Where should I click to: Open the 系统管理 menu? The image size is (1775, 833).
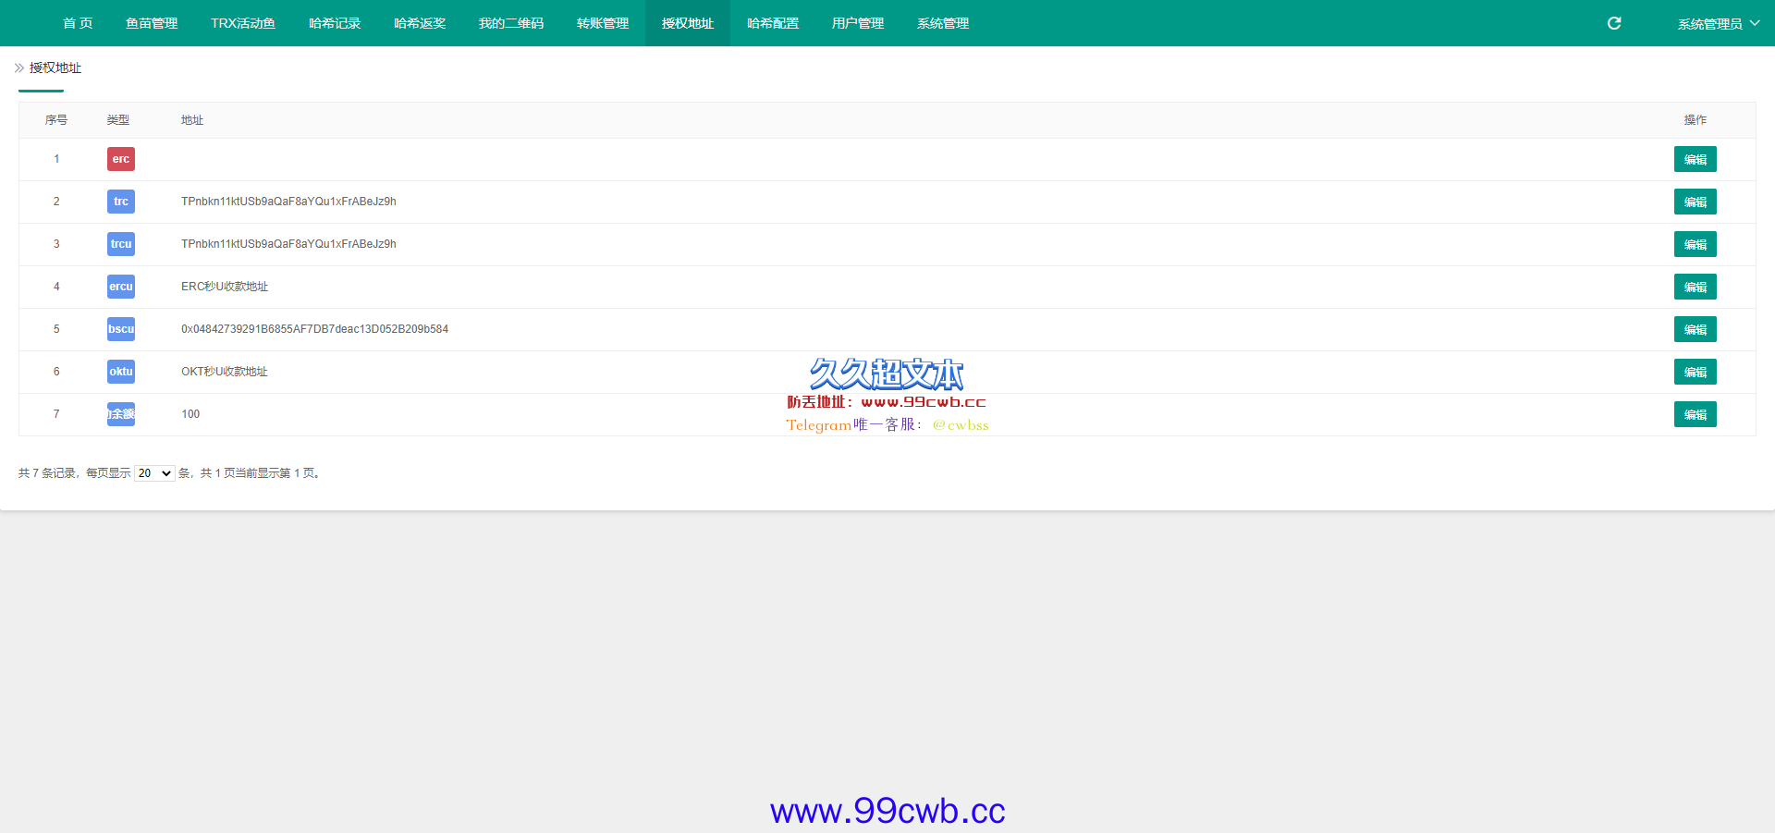click(943, 23)
